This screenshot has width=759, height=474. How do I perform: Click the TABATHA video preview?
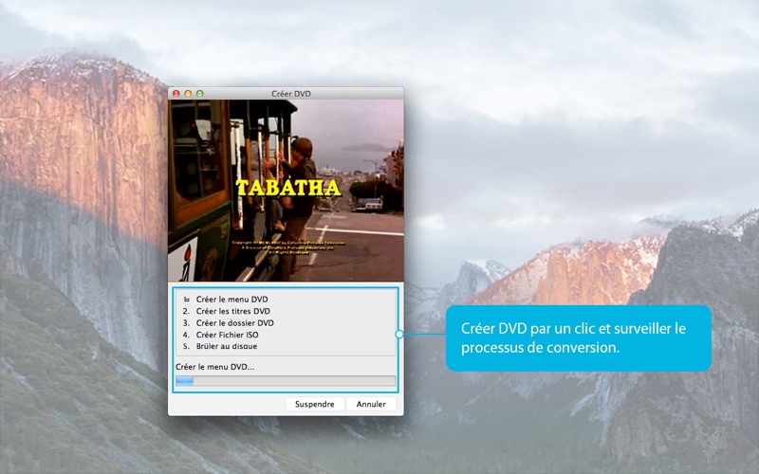pyautogui.click(x=286, y=191)
